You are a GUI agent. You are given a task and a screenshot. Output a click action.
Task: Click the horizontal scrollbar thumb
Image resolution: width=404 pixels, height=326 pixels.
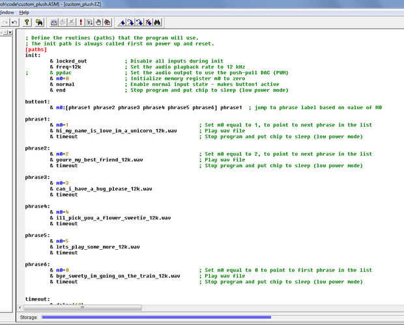83,308
